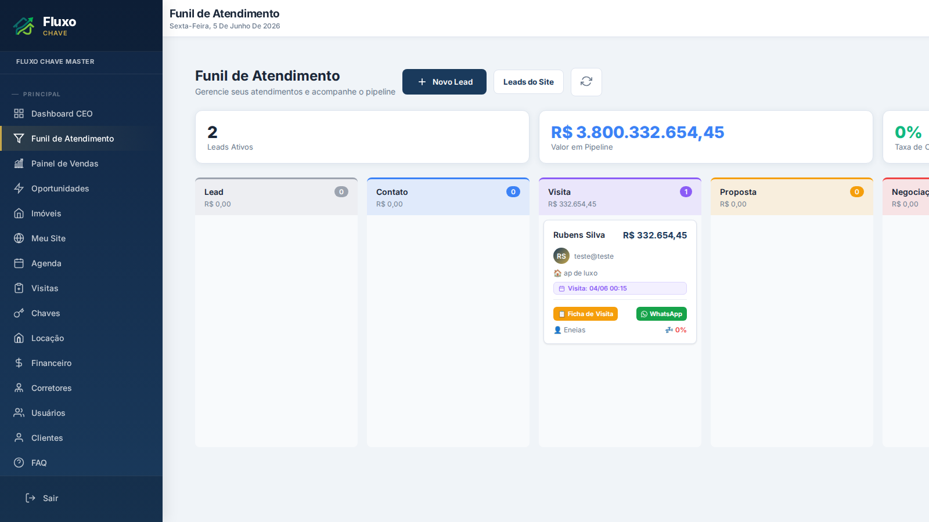The height and width of the screenshot is (522, 929).
Task: Click the Sexta-Feira, 5 De Junho De 2026 date
Action: 225,26
